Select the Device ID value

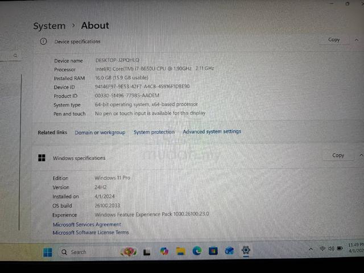click(142, 86)
